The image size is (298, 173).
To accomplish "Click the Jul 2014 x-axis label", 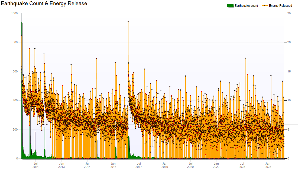I will (x=87, y=165).
